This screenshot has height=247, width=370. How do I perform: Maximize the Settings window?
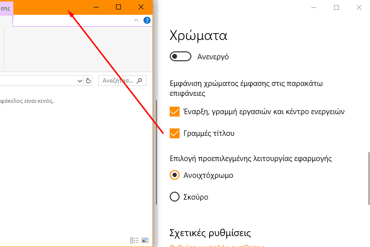pyautogui.click(x=336, y=7)
